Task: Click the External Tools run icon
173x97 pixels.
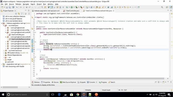Action: (81, 7)
